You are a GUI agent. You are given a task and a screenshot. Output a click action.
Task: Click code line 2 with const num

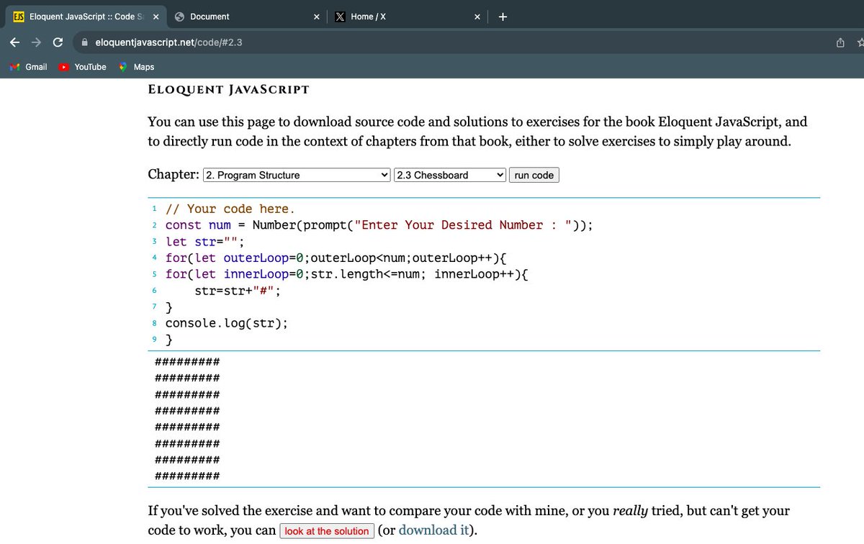[379, 225]
